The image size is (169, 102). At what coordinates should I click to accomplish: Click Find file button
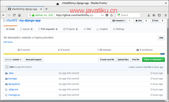pyautogui.click(x=136, y=60)
